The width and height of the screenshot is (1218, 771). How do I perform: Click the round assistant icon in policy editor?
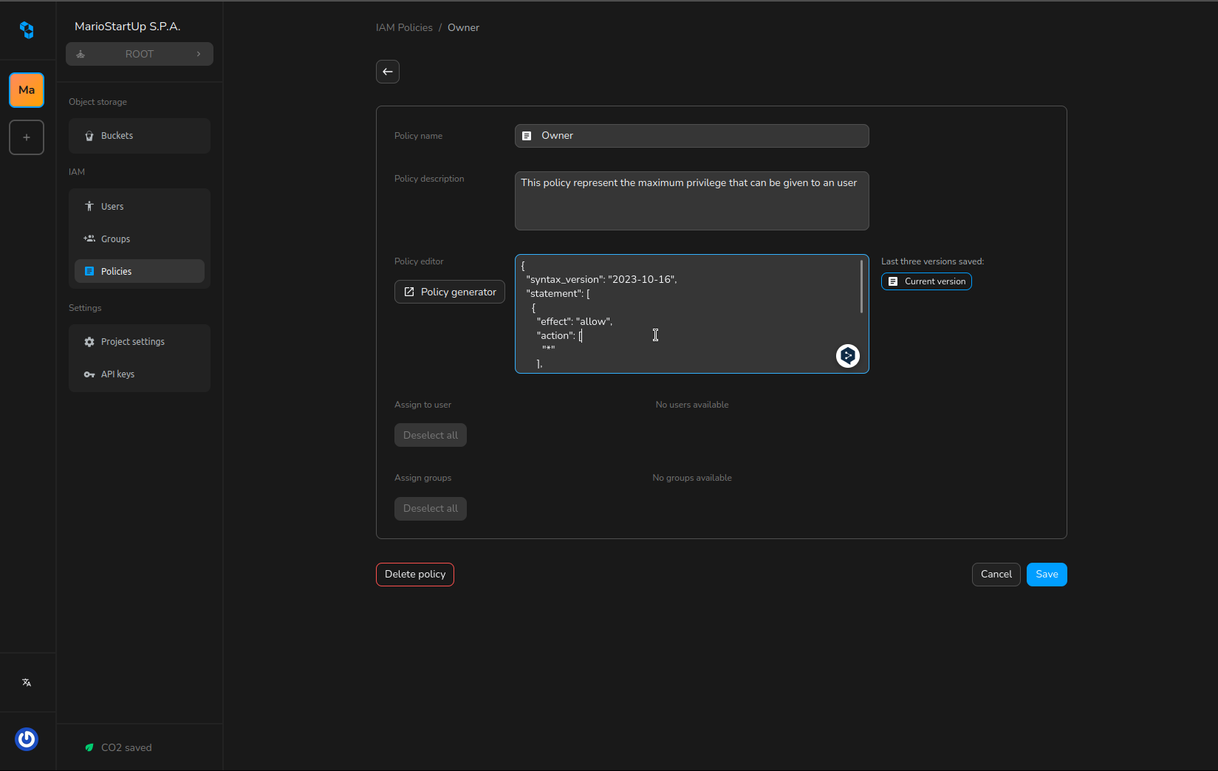tap(847, 356)
